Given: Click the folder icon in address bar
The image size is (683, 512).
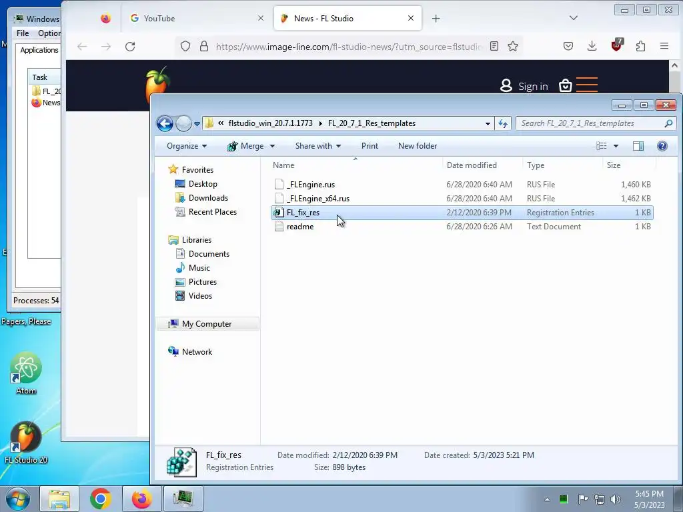Looking at the screenshot, I should click(209, 123).
